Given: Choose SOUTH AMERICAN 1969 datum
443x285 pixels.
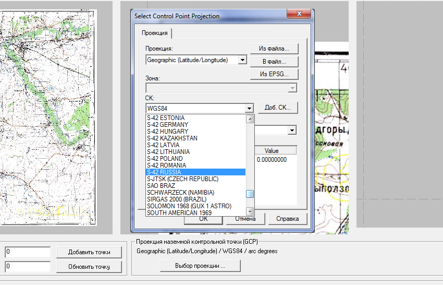Looking at the screenshot, I should point(195,212).
